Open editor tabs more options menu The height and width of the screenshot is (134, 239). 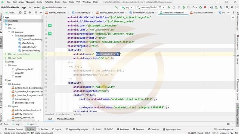click(x=233, y=13)
